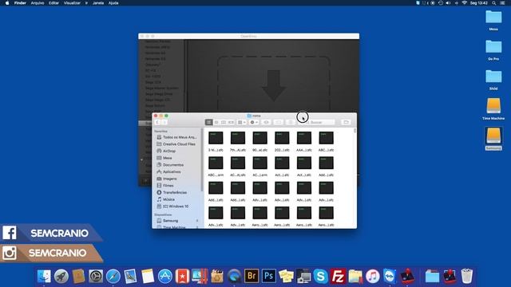Screen dimensions: 511x287
Task: Switch Finder to icon view
Action: click(209, 122)
